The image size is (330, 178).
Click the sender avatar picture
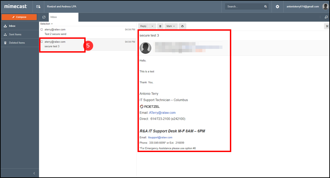click(145, 48)
